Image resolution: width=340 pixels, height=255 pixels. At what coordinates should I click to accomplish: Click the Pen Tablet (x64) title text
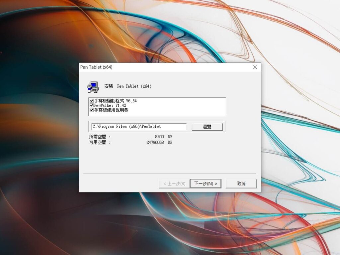[x=96, y=67]
